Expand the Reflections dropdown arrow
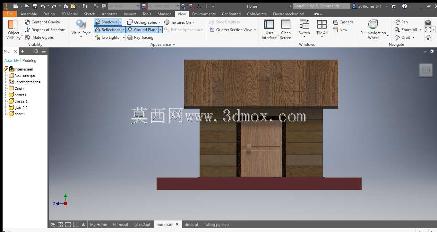Image resolution: width=437 pixels, height=232 pixels. tap(124, 30)
